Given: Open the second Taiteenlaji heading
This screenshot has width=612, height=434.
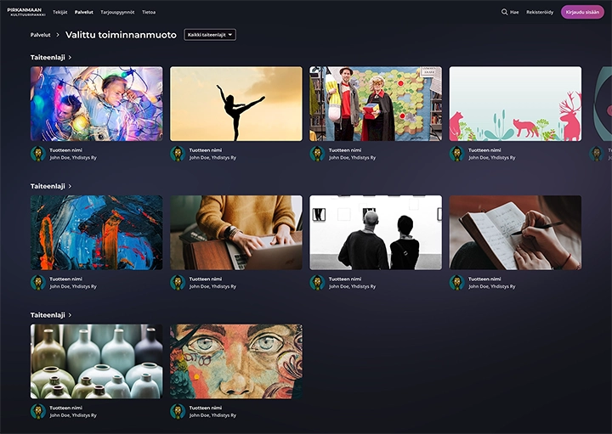Looking at the screenshot, I should (x=48, y=186).
